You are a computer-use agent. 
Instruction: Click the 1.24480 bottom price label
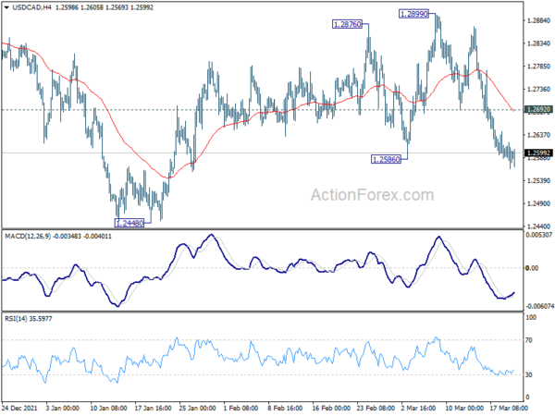click(x=129, y=223)
